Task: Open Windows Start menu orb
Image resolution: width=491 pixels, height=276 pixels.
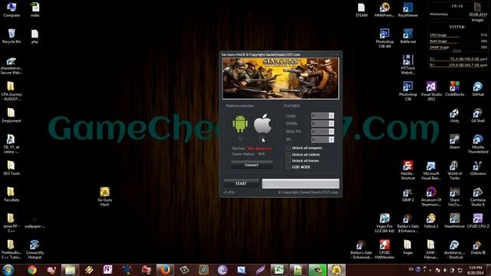Action: [8, 270]
